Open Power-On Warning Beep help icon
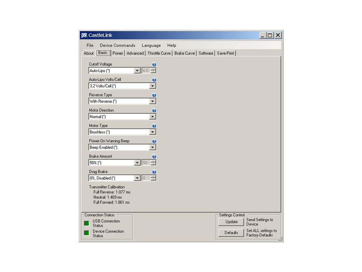This screenshot has width=362, height=272. click(154, 141)
